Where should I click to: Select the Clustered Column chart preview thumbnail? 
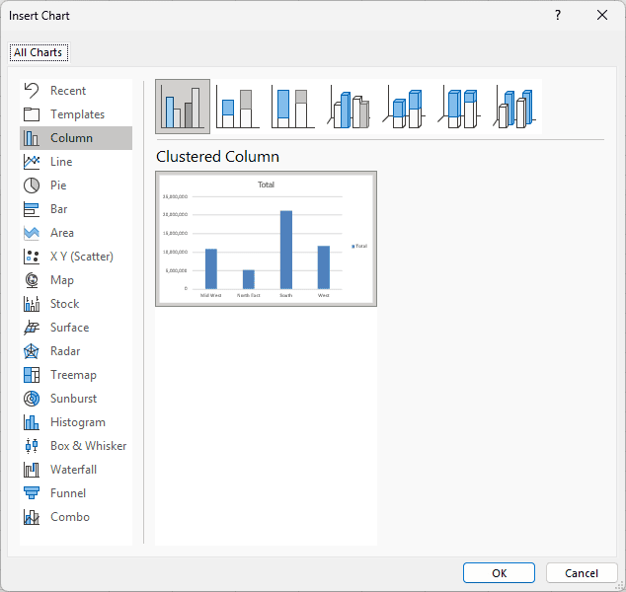[266, 239]
